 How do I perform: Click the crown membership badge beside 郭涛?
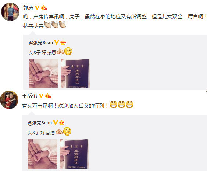click(44, 8)
